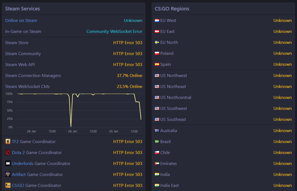Click the Emirates flag icon
Screen dimensions: 297x191
(156, 163)
